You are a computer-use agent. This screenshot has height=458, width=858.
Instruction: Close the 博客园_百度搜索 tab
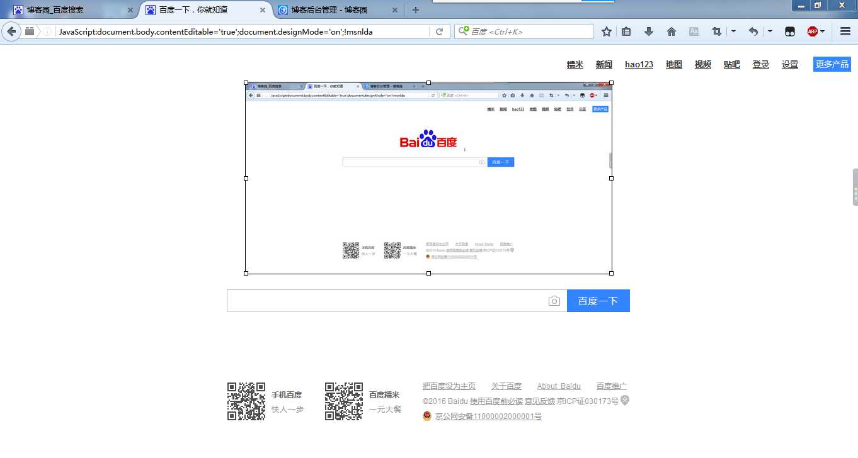pyautogui.click(x=130, y=10)
